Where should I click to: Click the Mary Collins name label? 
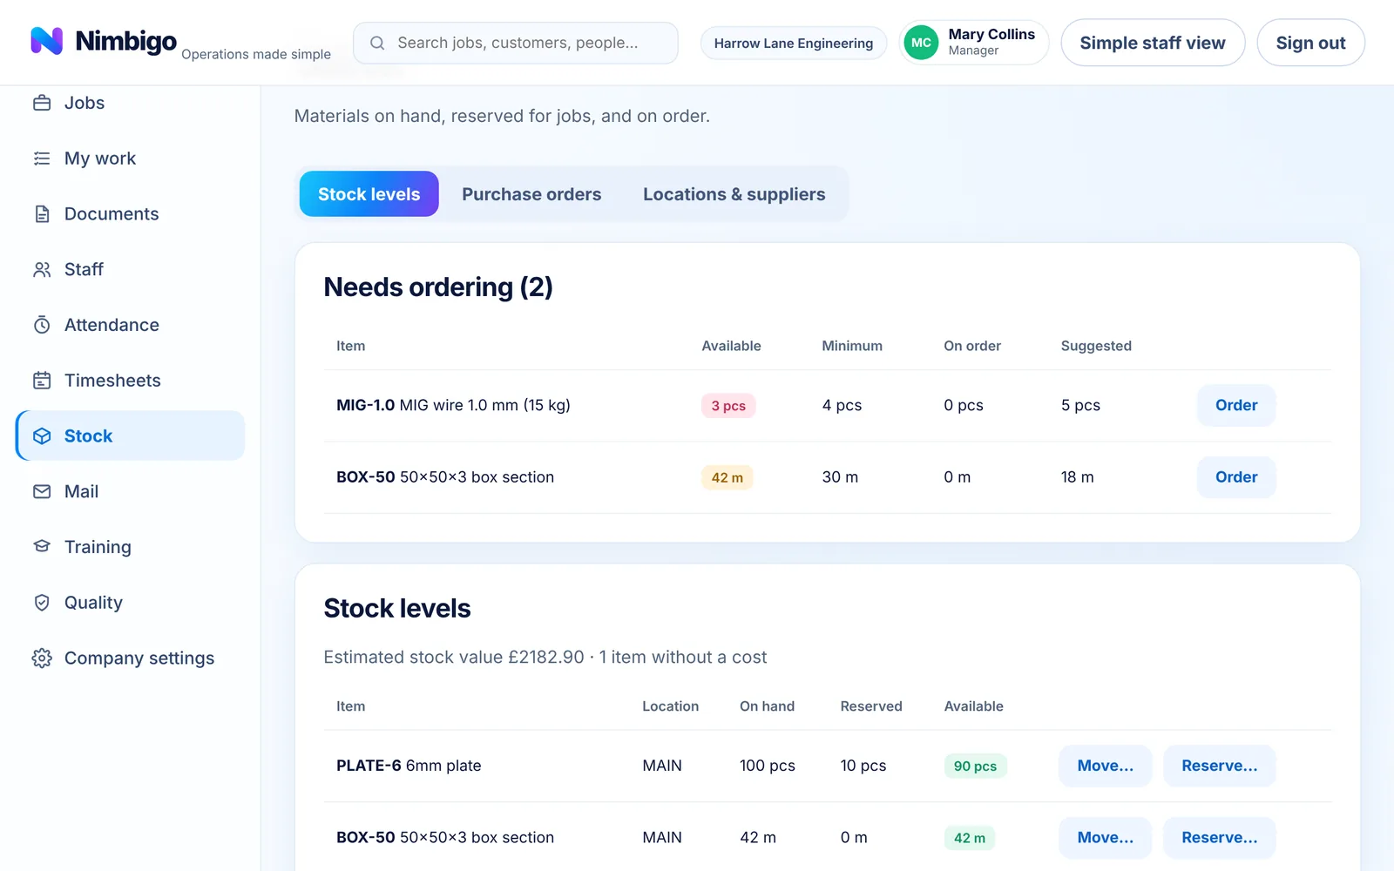coord(991,34)
